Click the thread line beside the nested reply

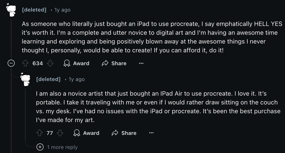coord(25,116)
